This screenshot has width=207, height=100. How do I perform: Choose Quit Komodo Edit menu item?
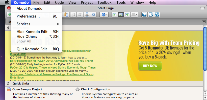tap(32, 49)
